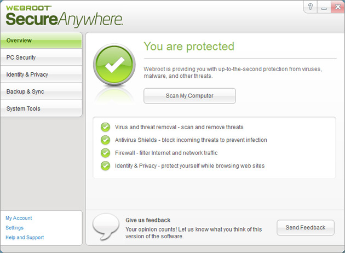Go to the System Tools tab

point(41,108)
